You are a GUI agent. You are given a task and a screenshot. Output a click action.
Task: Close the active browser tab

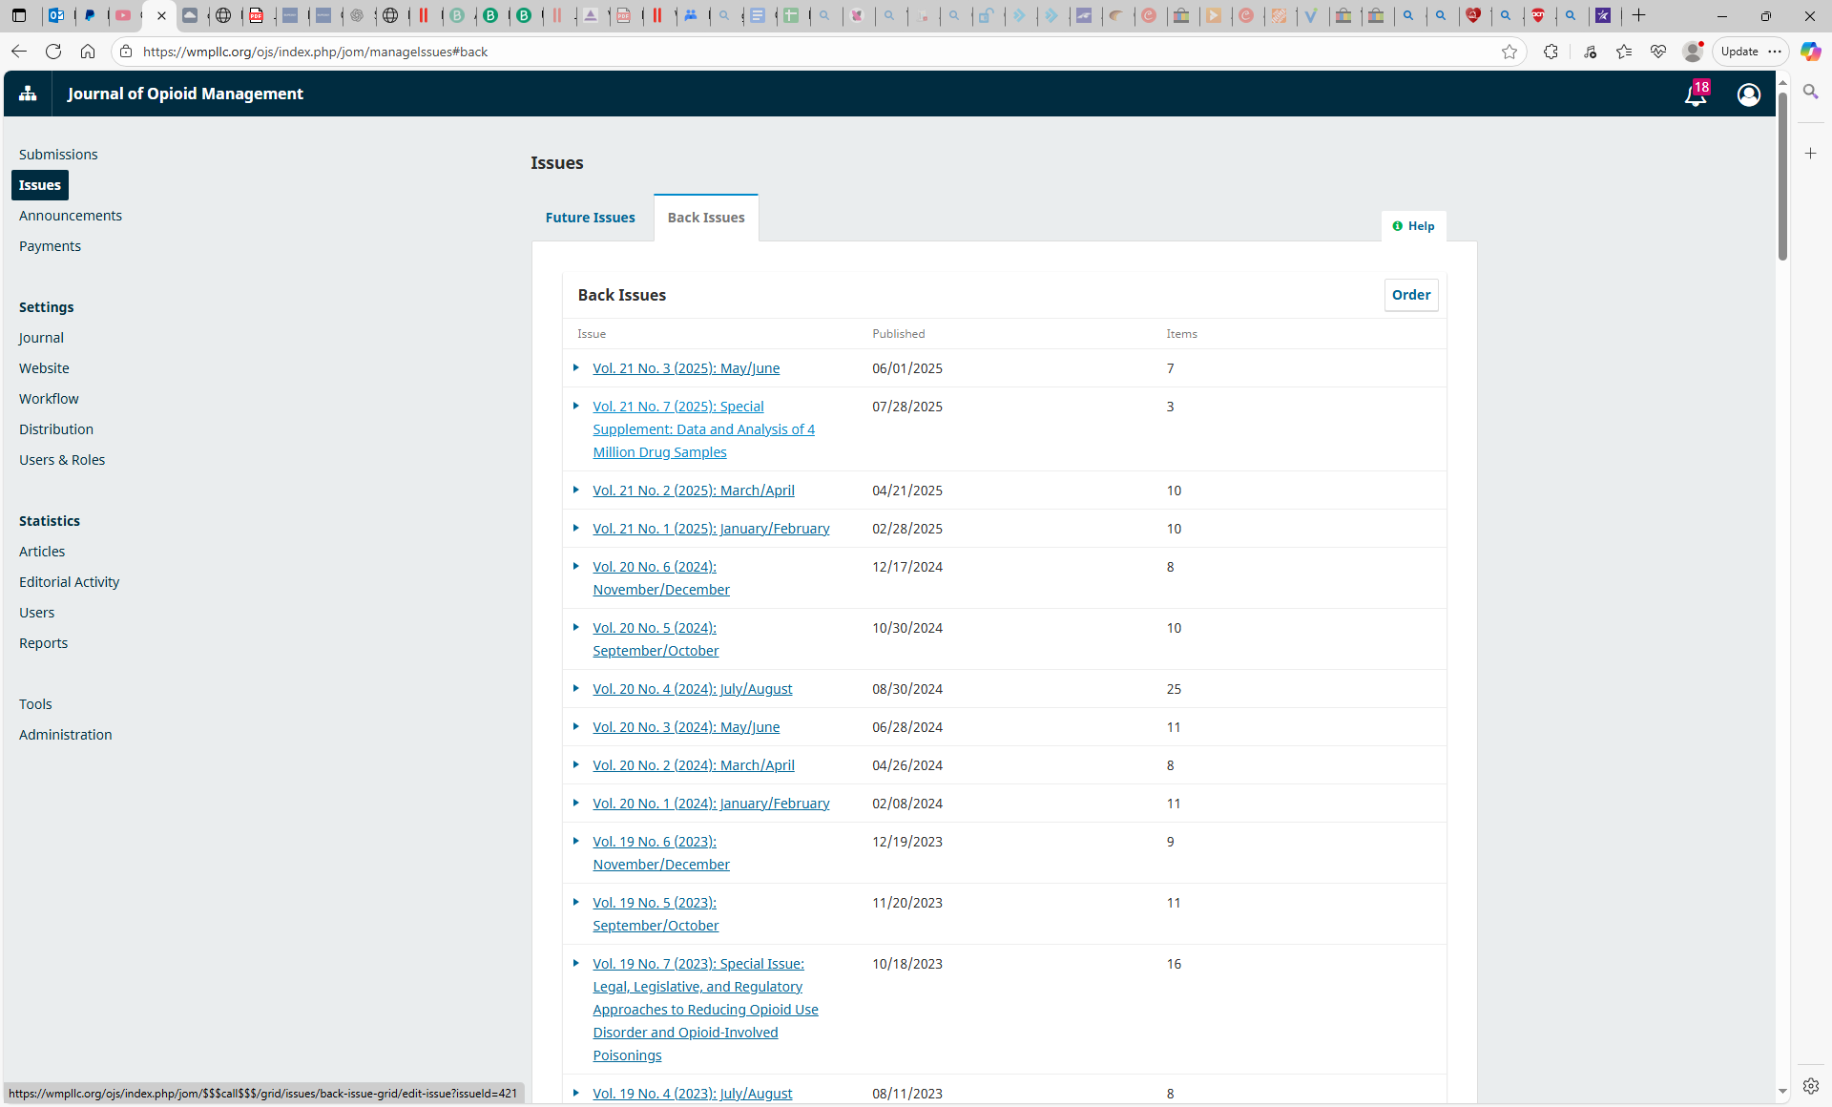[161, 15]
